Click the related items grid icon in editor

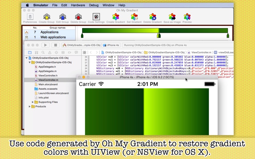(84, 52)
